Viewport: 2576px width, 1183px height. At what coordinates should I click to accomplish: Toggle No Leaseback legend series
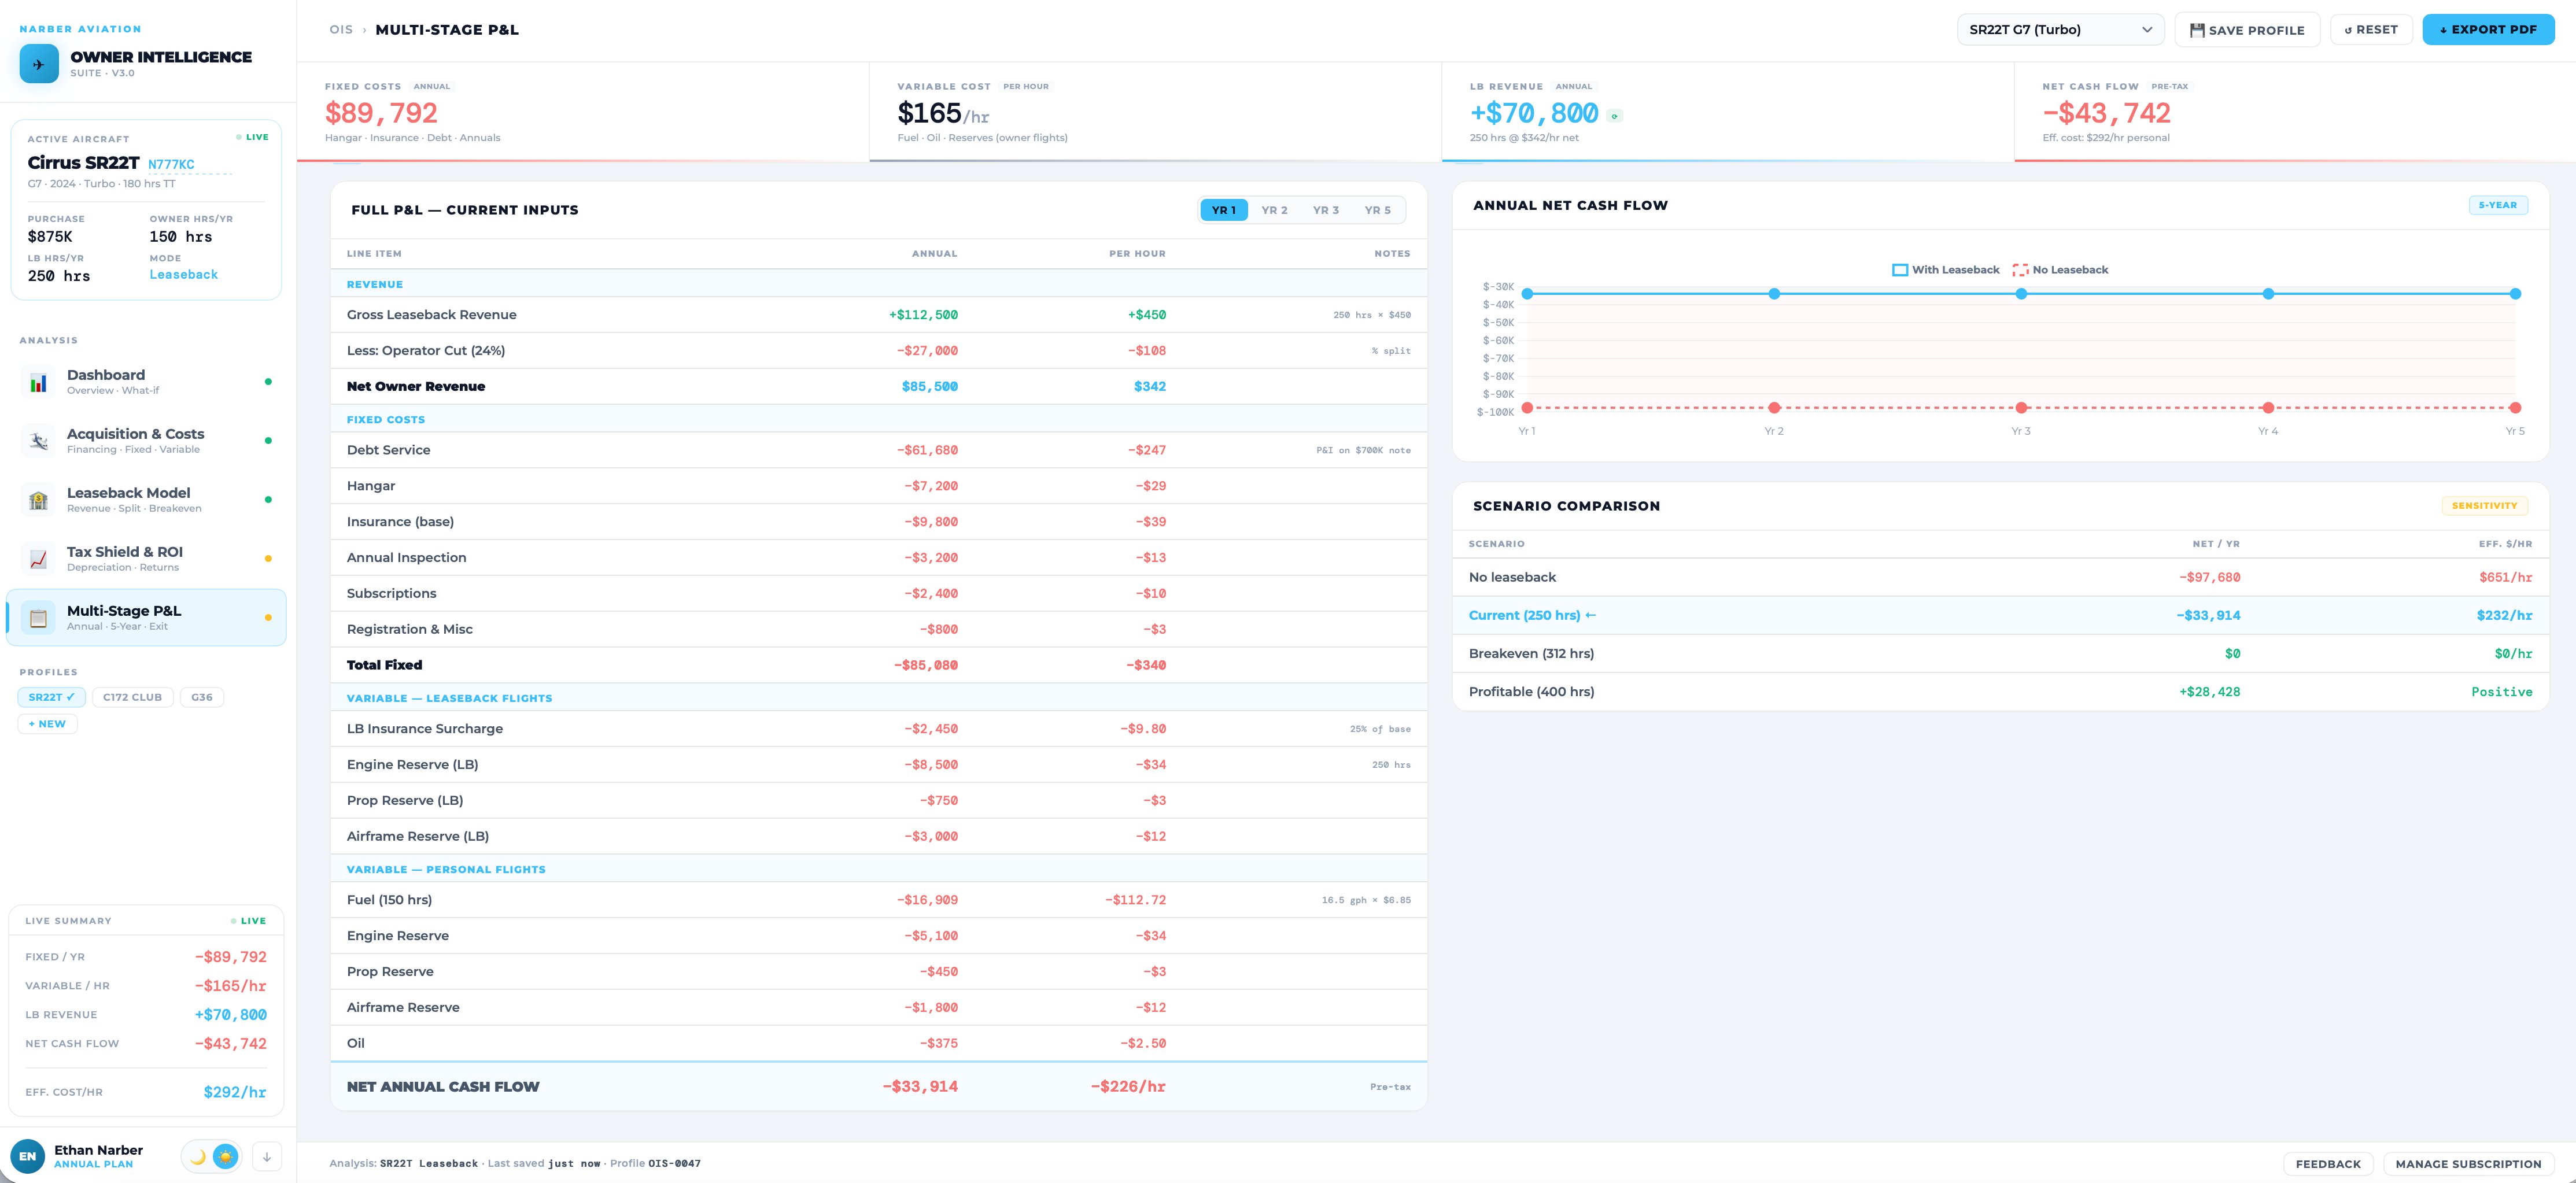click(x=2060, y=270)
